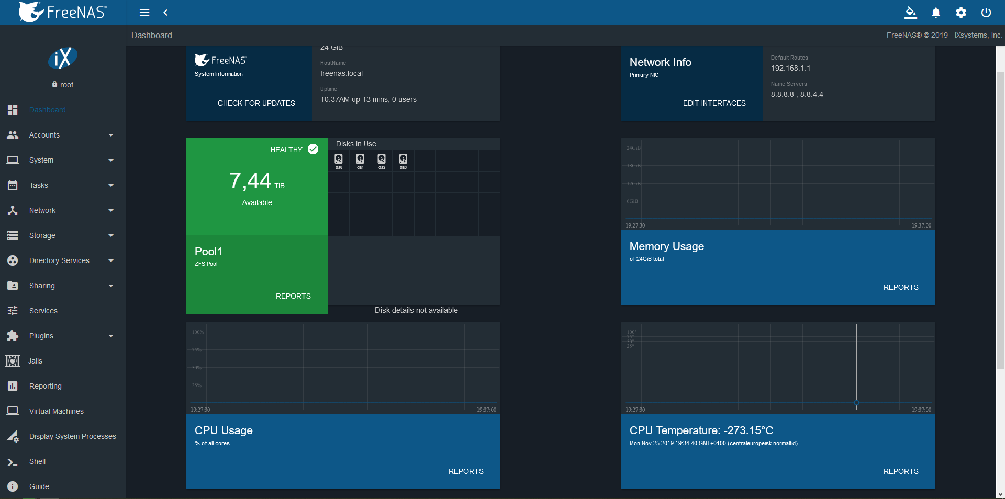Click the page vertical scrollbar thumb
This screenshot has height=499, width=1005.
coord(1000,220)
